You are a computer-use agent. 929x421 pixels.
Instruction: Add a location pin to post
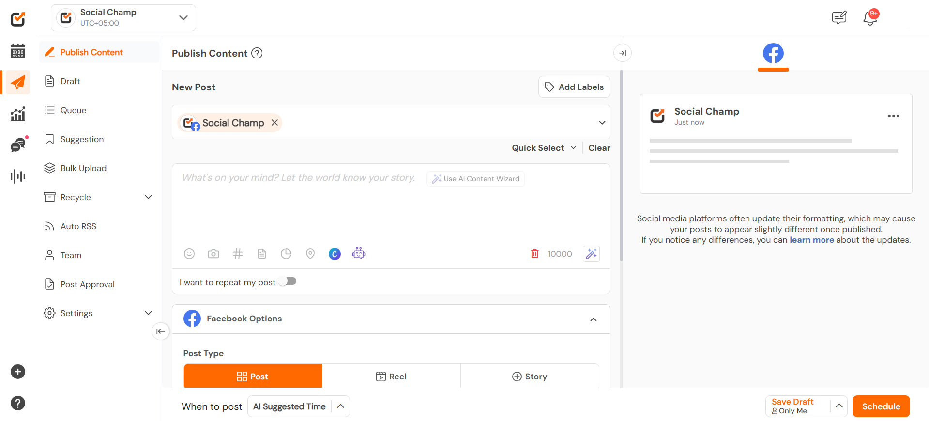tap(310, 254)
